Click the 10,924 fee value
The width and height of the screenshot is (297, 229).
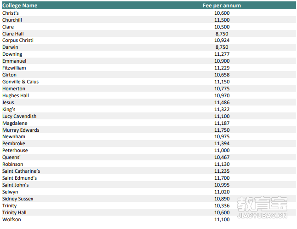point(222,40)
